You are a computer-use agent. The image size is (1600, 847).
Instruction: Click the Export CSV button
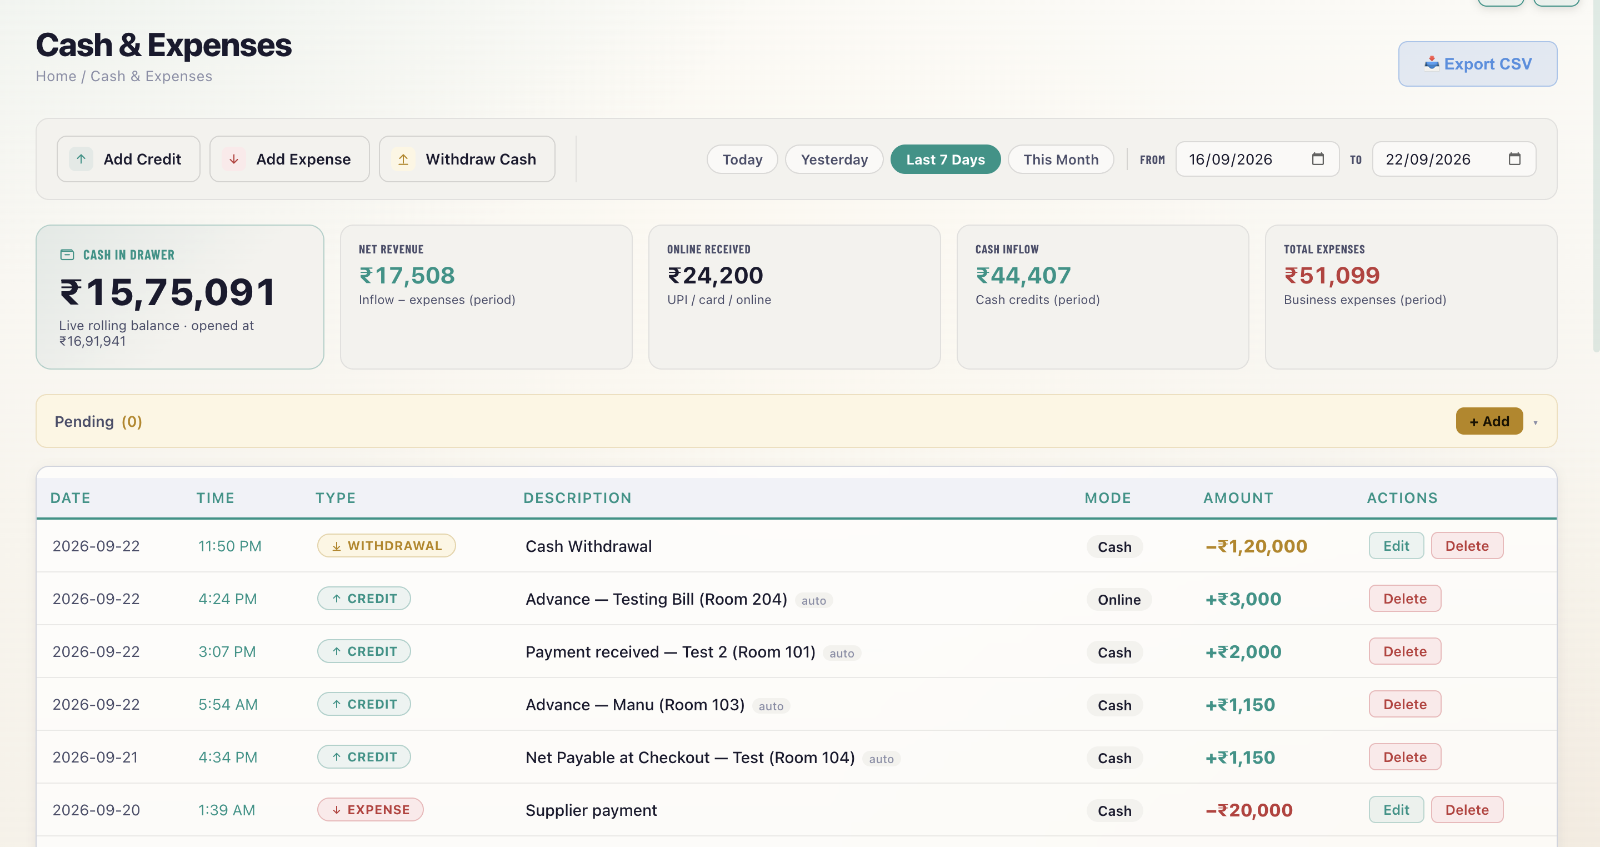coord(1478,64)
